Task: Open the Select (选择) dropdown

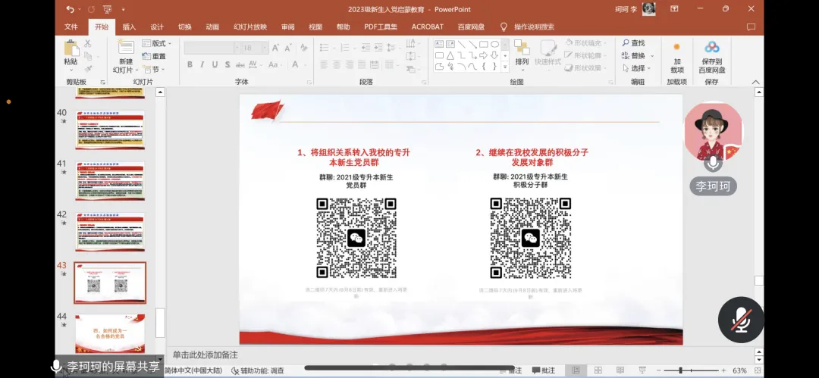Action: click(x=637, y=68)
